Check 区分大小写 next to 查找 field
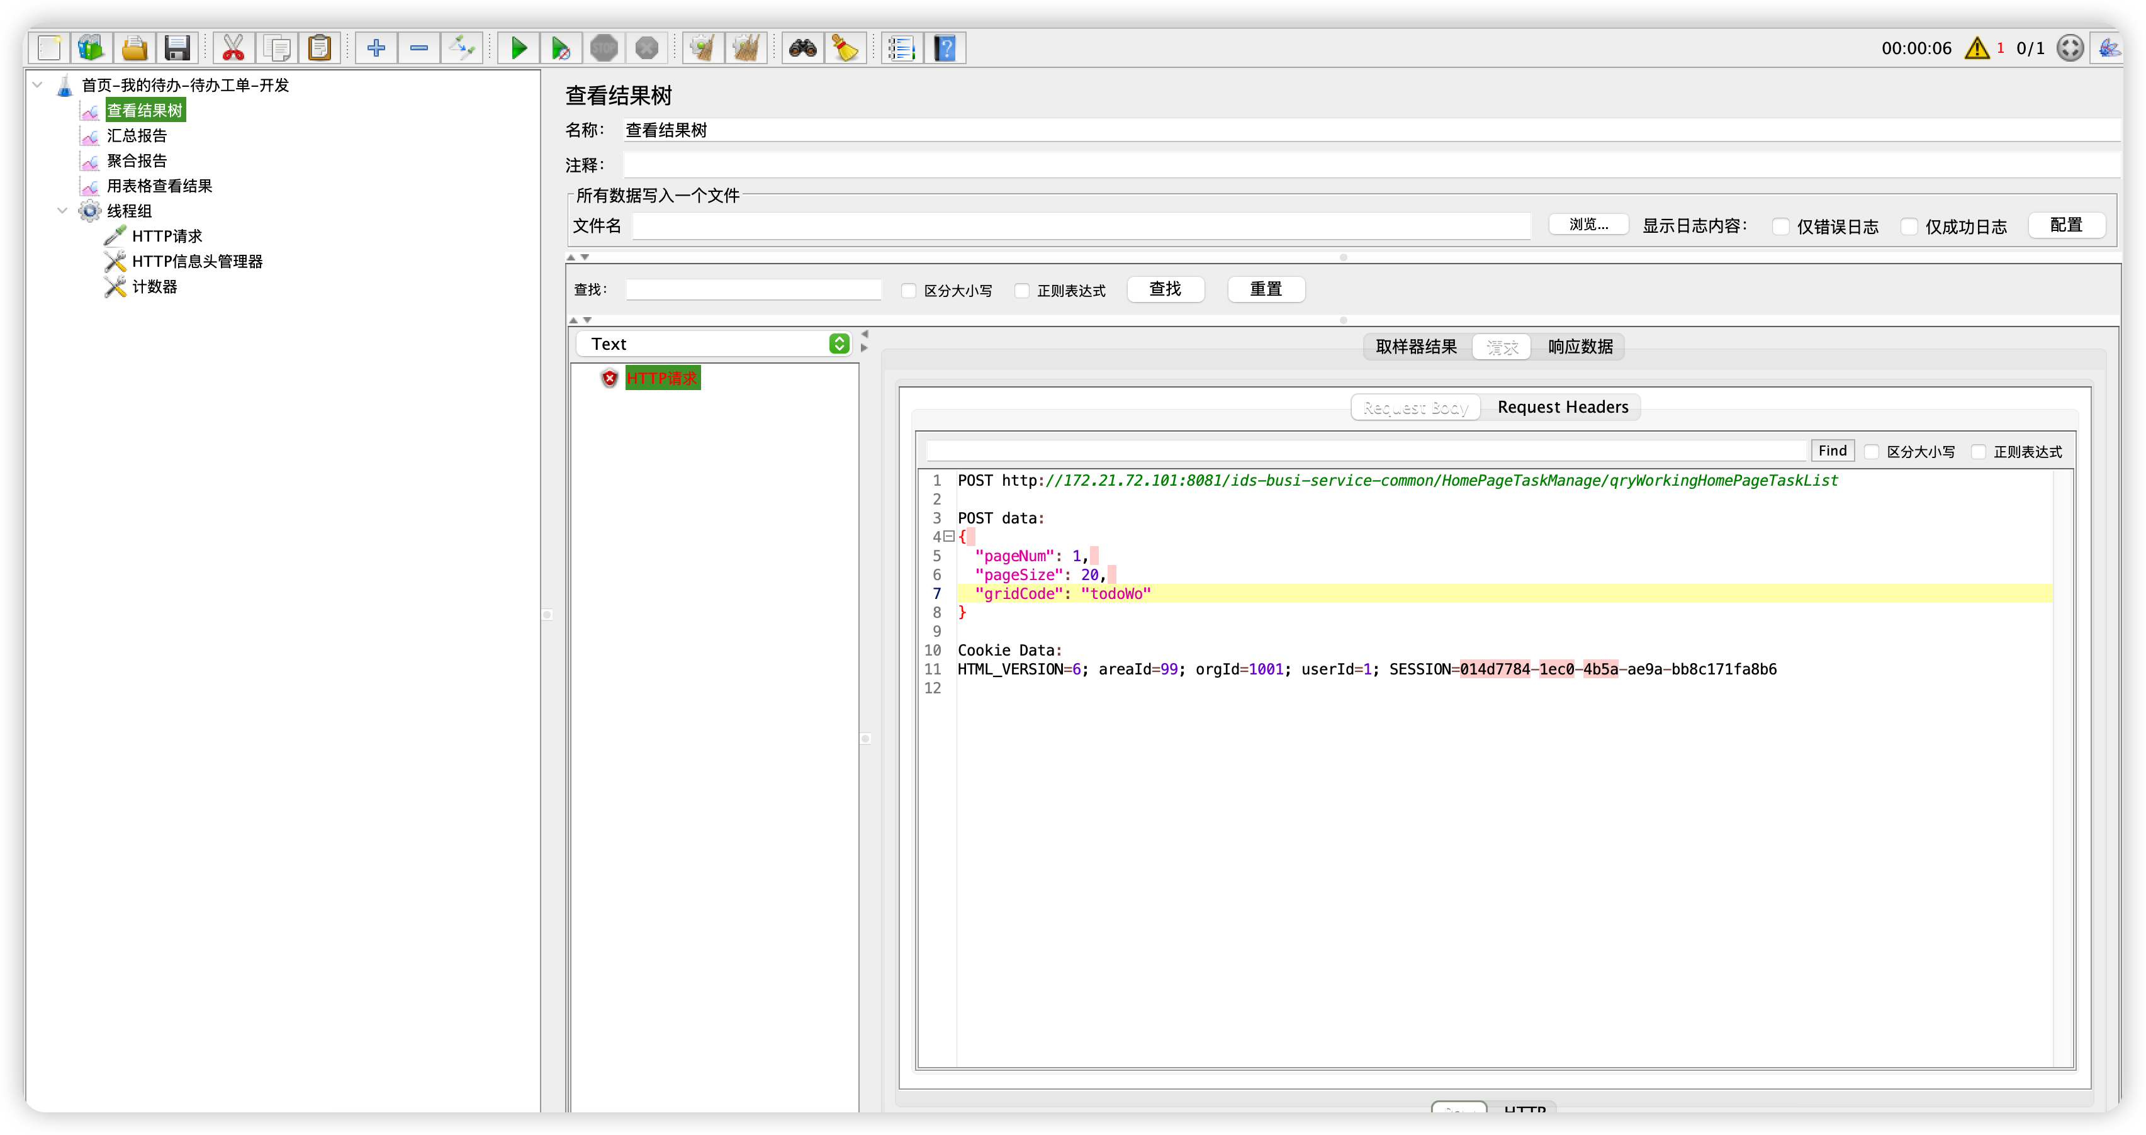Viewport: 2146px width, 1135px height. pyautogui.click(x=909, y=291)
